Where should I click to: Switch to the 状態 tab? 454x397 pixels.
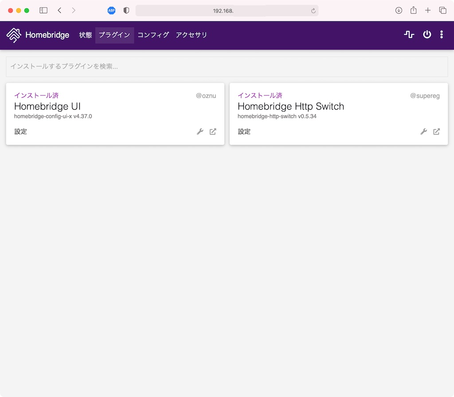86,35
